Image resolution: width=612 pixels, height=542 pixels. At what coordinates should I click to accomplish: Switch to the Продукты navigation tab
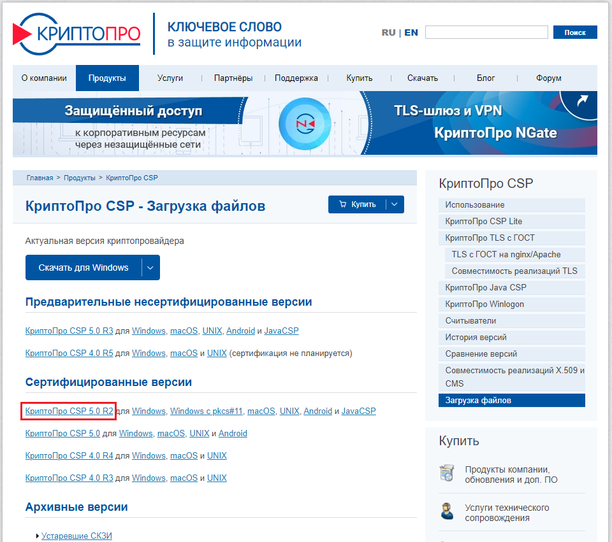pos(107,78)
